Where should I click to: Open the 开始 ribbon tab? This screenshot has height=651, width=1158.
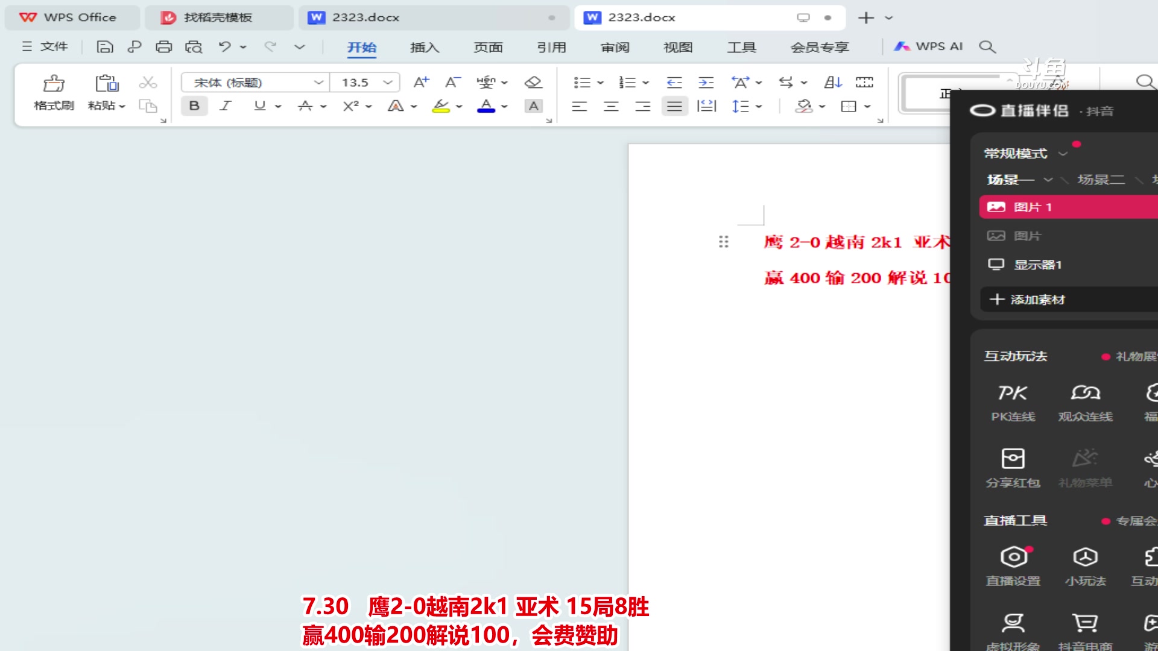pos(362,47)
